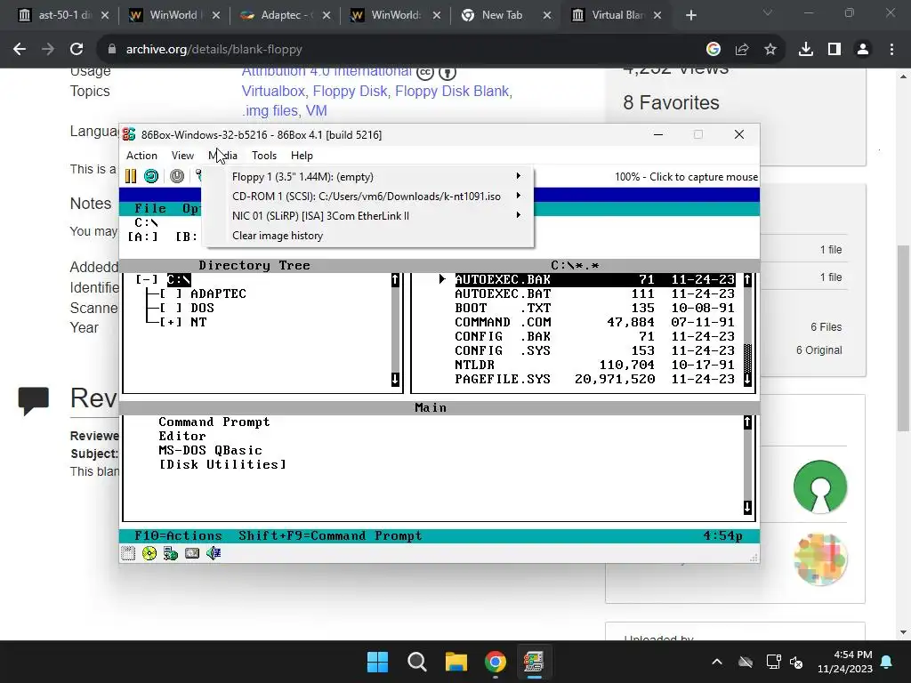911x683 pixels.
Task: Click scroll down arrow of file list
Action: point(747,379)
